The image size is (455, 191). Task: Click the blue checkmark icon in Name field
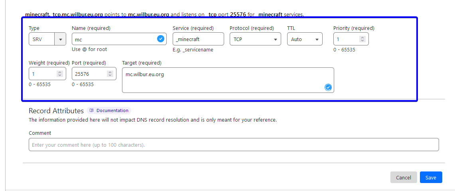pyautogui.click(x=160, y=39)
